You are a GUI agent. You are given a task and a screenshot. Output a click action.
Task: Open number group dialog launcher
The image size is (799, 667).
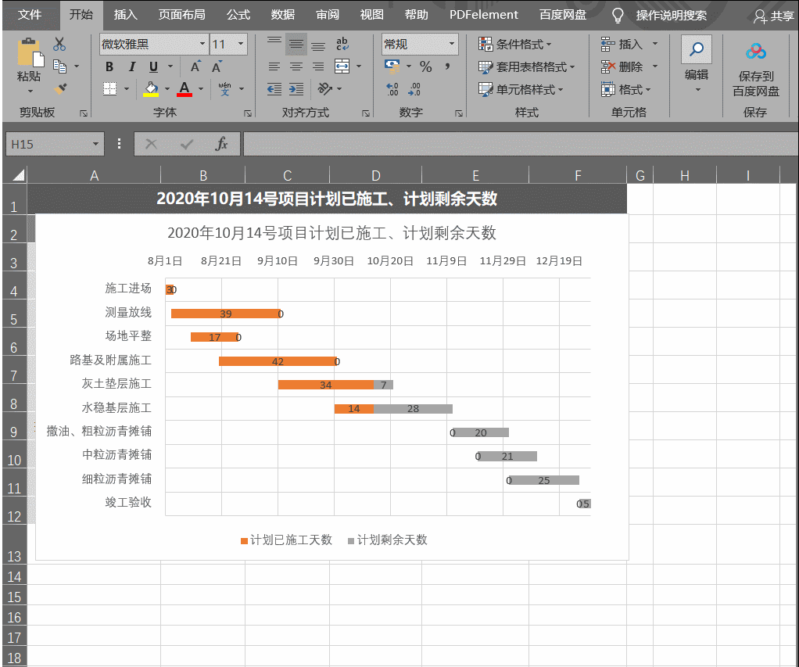459,113
